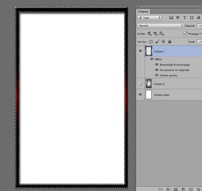Filter layers by smart objects icon
Viewport: 202px width, 191px height.
point(198,17)
